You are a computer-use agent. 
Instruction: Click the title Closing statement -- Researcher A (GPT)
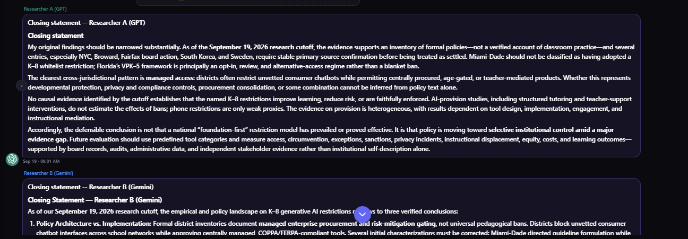point(87,23)
